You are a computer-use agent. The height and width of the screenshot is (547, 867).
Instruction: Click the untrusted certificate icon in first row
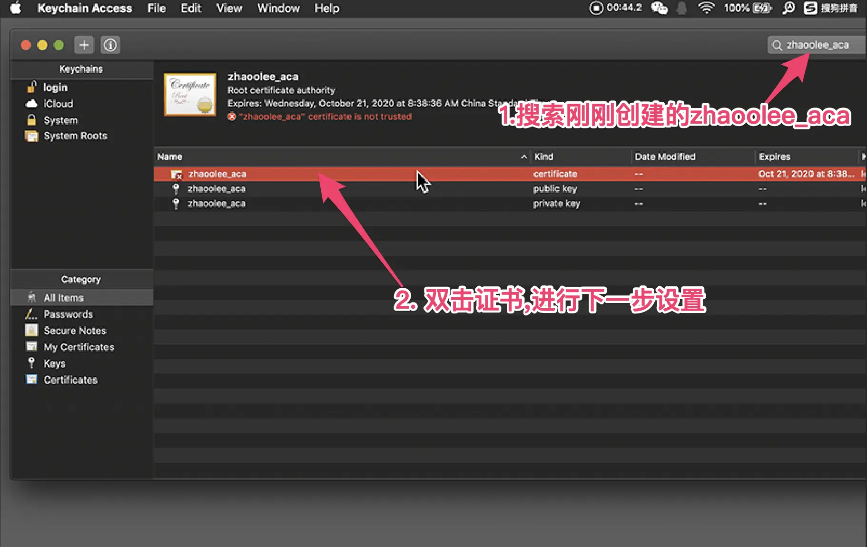[x=177, y=175]
